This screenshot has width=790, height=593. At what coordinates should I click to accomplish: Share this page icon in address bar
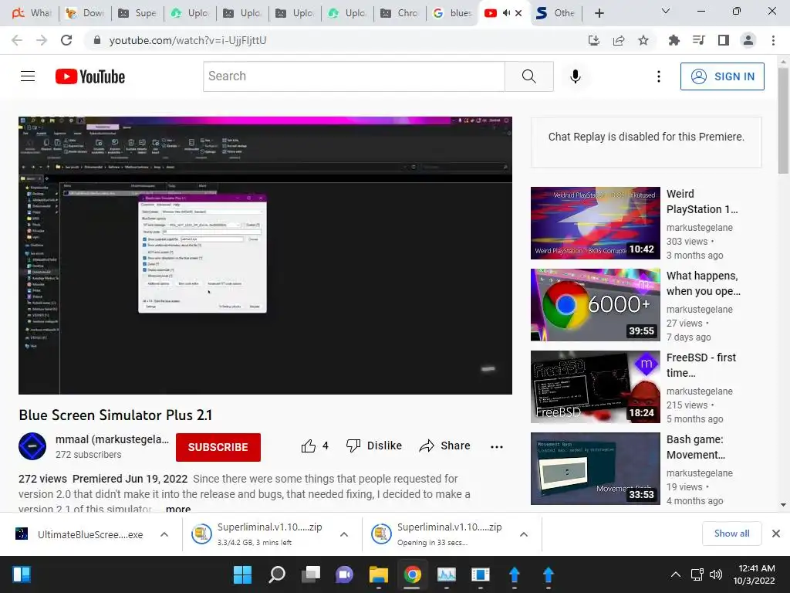click(x=619, y=40)
